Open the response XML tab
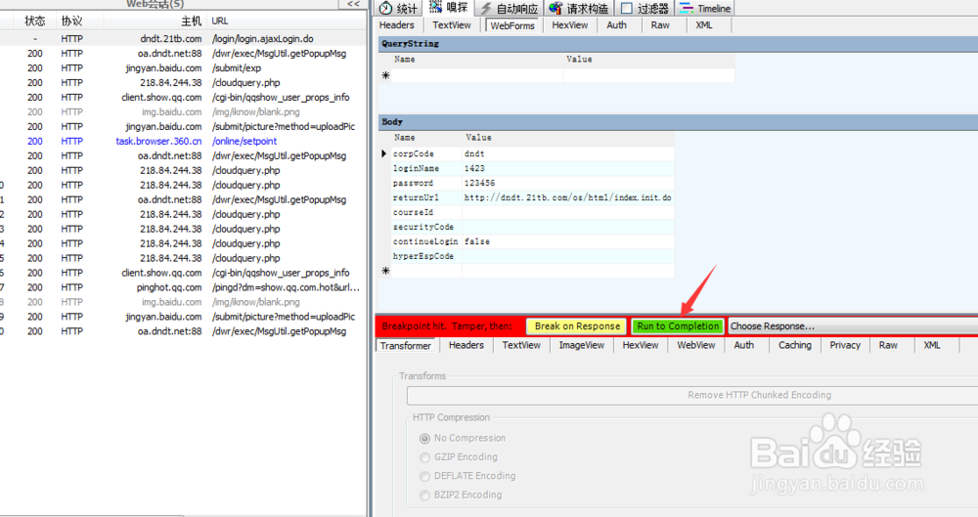Image resolution: width=978 pixels, height=517 pixels. point(932,345)
